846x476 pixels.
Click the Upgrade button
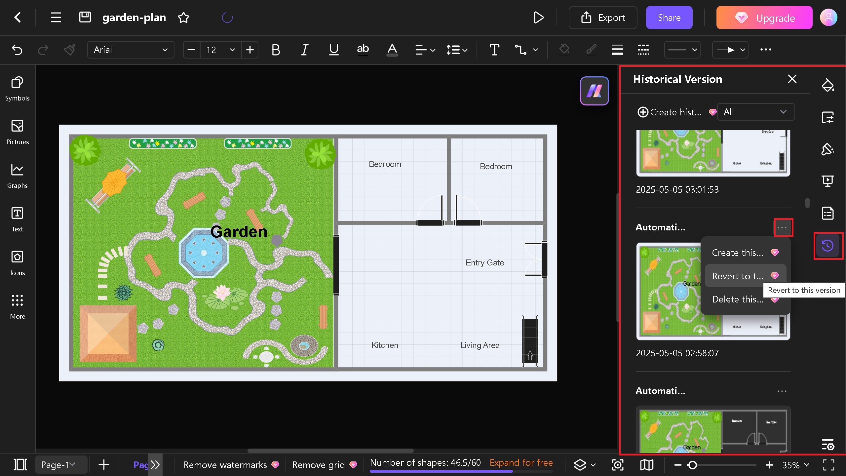764,18
